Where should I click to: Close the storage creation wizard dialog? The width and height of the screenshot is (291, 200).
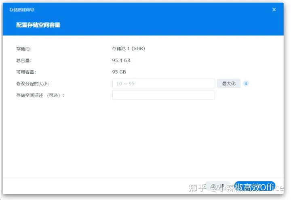coord(274,10)
